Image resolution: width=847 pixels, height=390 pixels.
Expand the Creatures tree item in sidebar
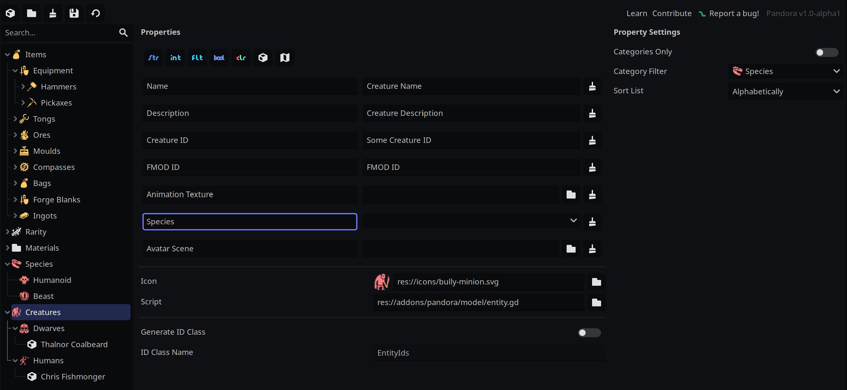click(7, 312)
